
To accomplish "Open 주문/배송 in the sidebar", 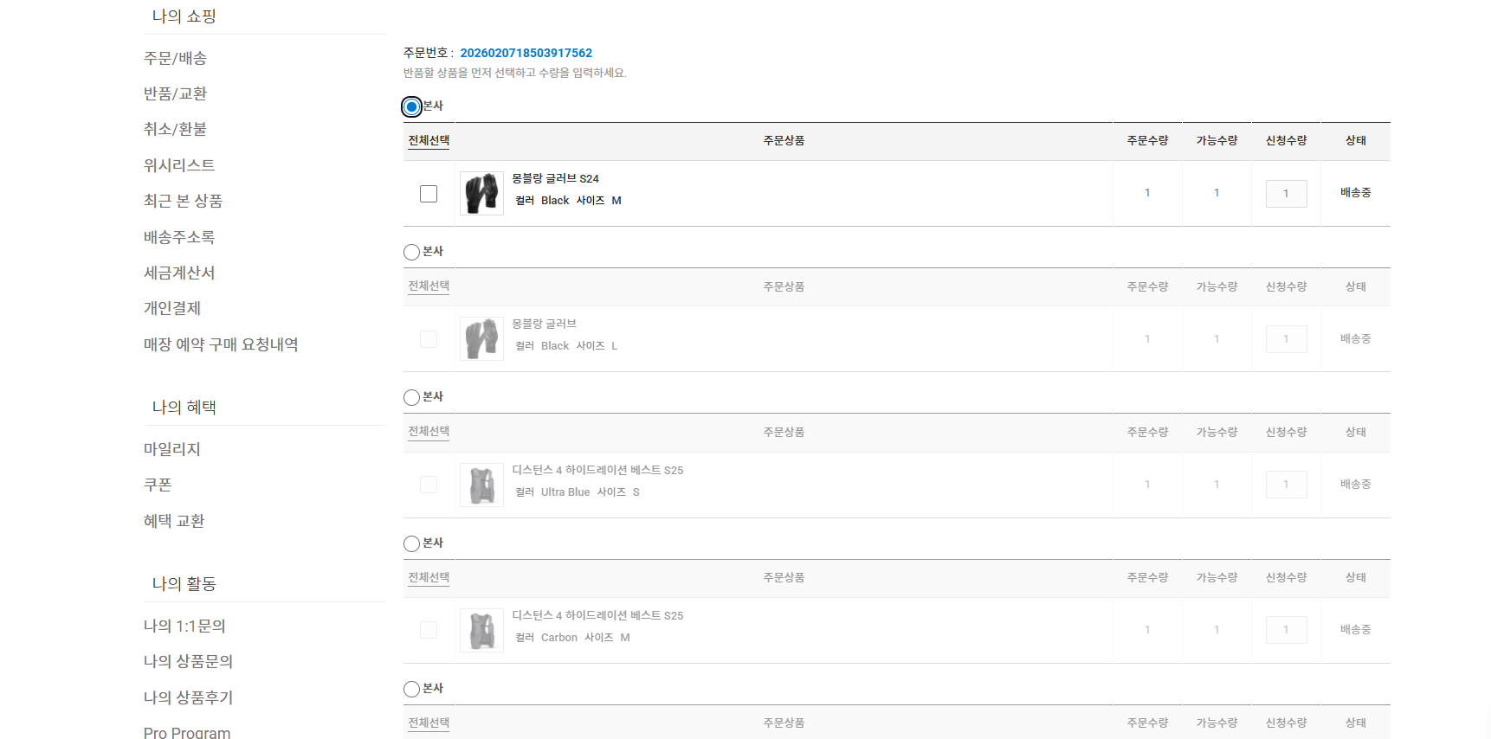I will (x=175, y=58).
